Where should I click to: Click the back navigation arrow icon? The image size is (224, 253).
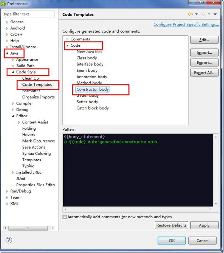tap(190, 14)
